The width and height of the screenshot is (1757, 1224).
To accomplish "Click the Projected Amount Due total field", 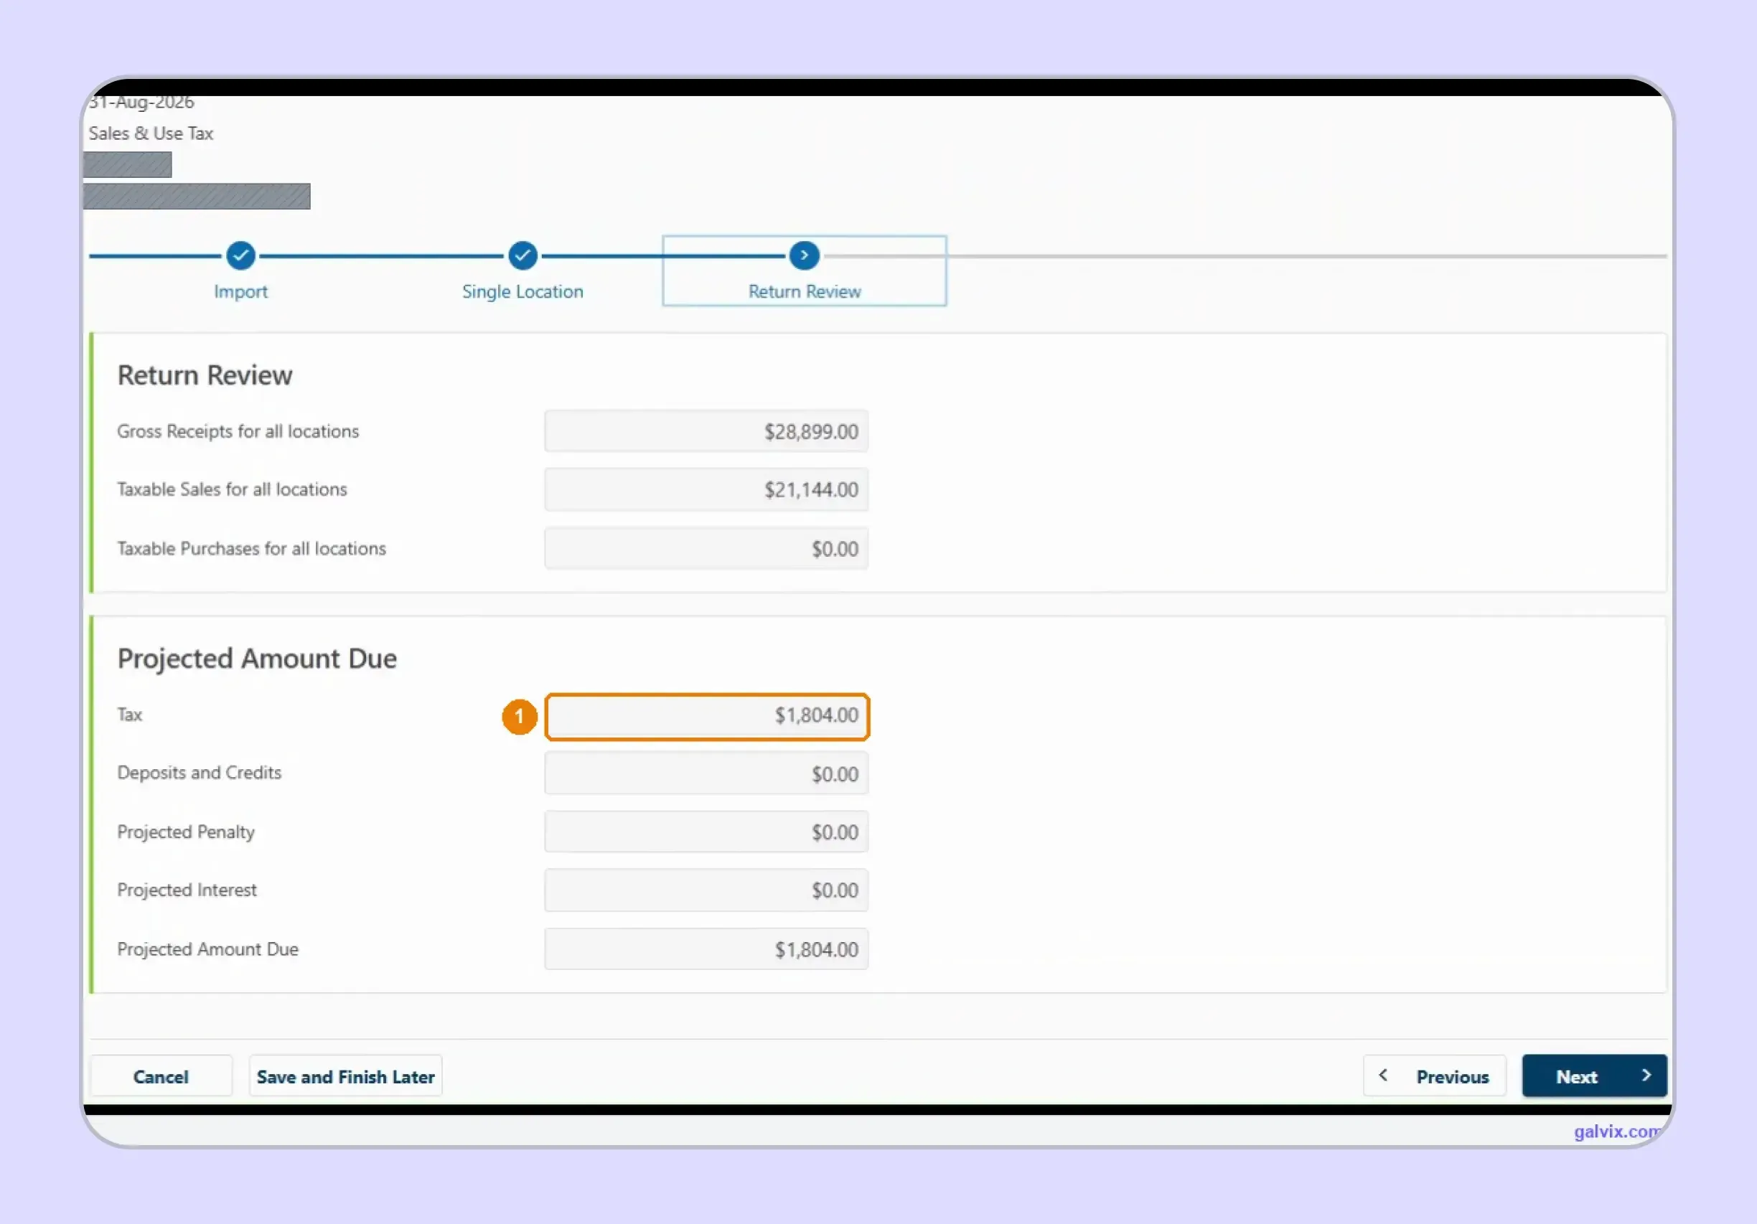I will 706,949.
